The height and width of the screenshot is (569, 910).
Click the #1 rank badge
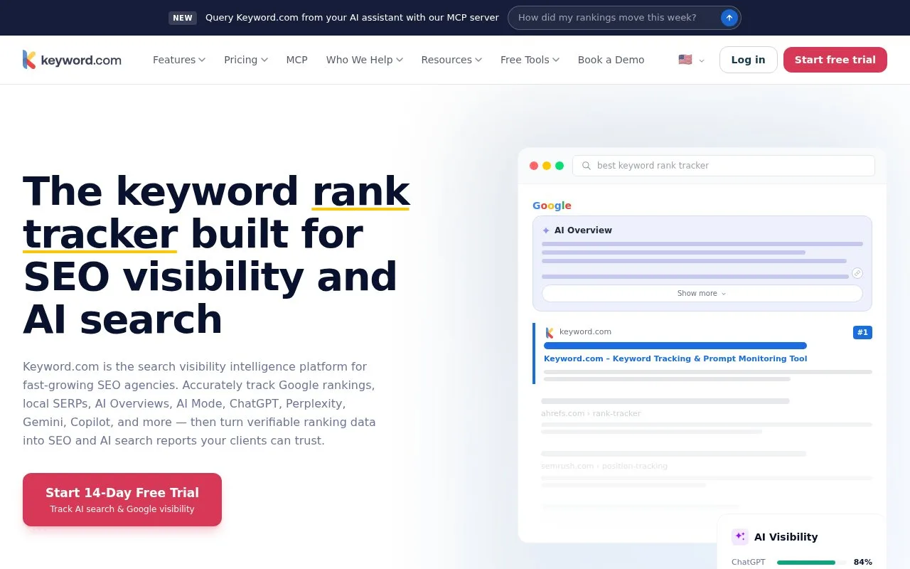point(862,332)
